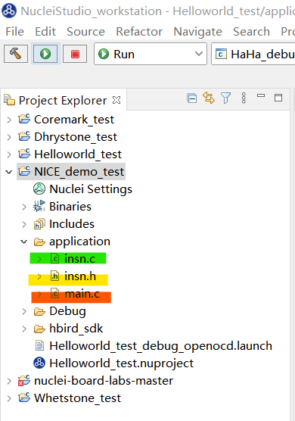Select the Whetstone_test project label
Image resolution: width=295 pixels, height=421 pixels.
(x=77, y=398)
